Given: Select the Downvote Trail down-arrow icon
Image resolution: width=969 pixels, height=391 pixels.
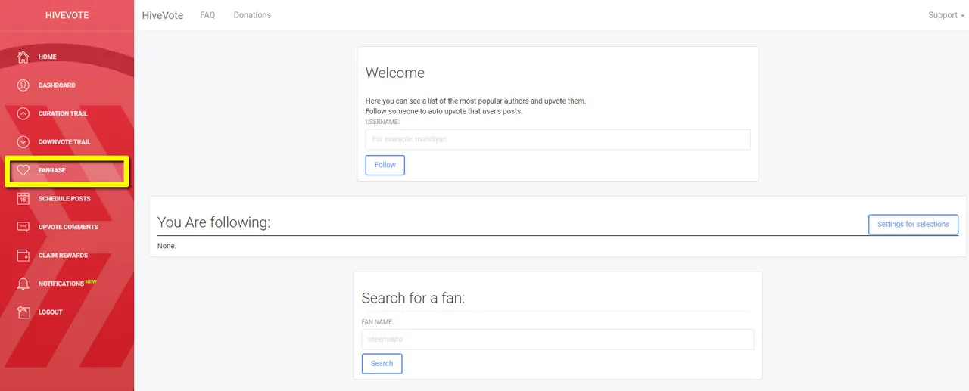Looking at the screenshot, I should pos(23,141).
